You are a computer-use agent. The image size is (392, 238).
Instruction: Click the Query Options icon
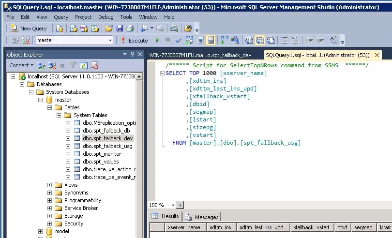(x=200, y=40)
